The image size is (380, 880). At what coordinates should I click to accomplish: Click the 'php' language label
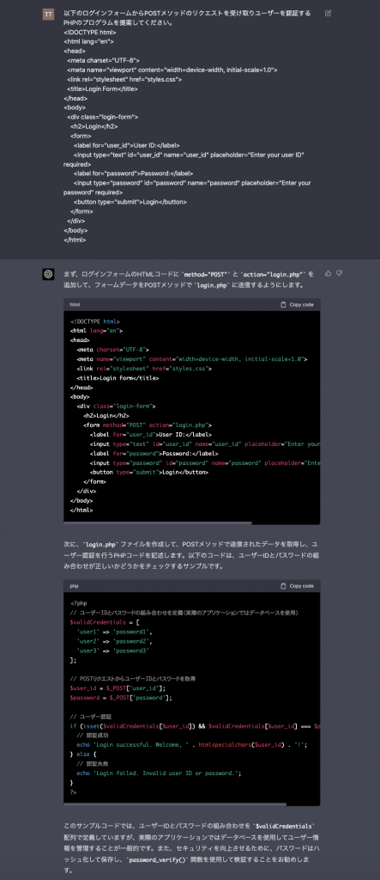click(74, 586)
